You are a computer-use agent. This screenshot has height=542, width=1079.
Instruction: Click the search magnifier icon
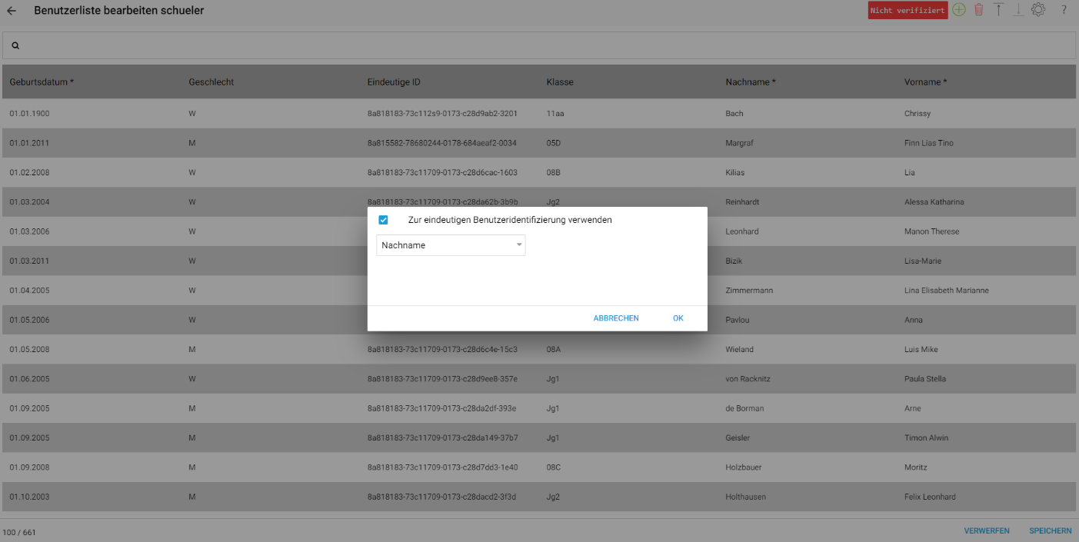pos(15,46)
